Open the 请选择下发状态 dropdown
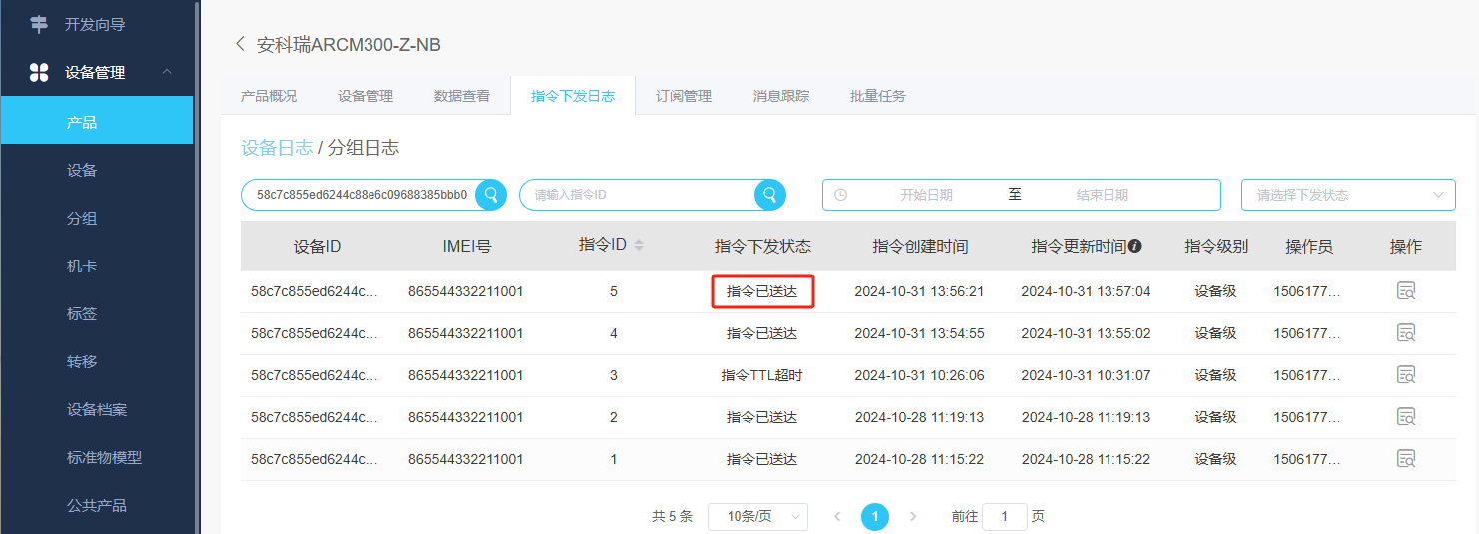This screenshot has height=534, width=1479. (1348, 195)
